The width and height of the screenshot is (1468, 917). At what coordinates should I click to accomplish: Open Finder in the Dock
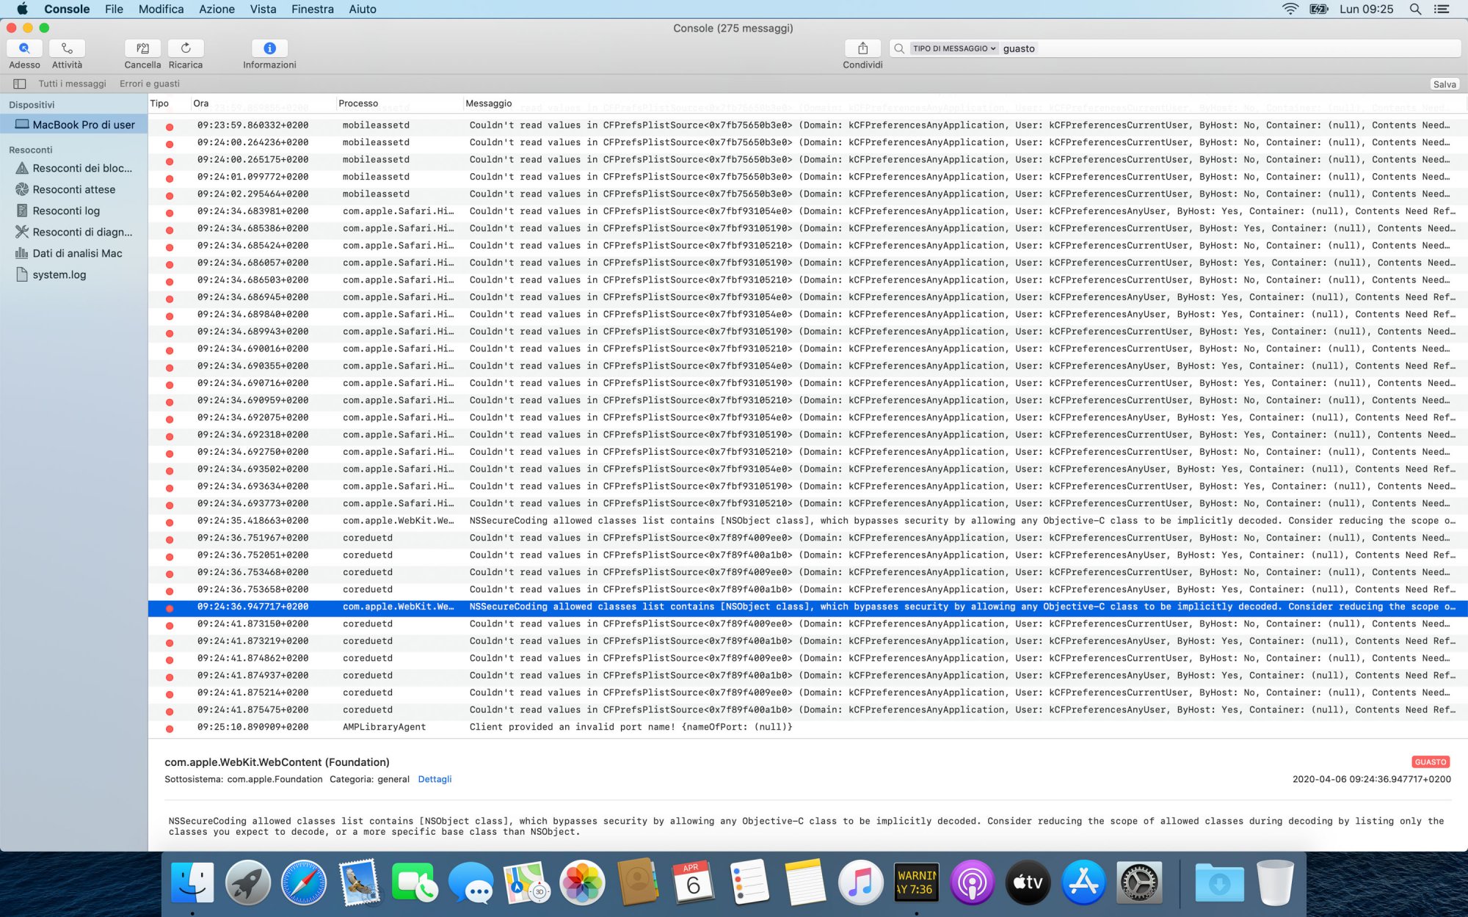[x=192, y=883]
